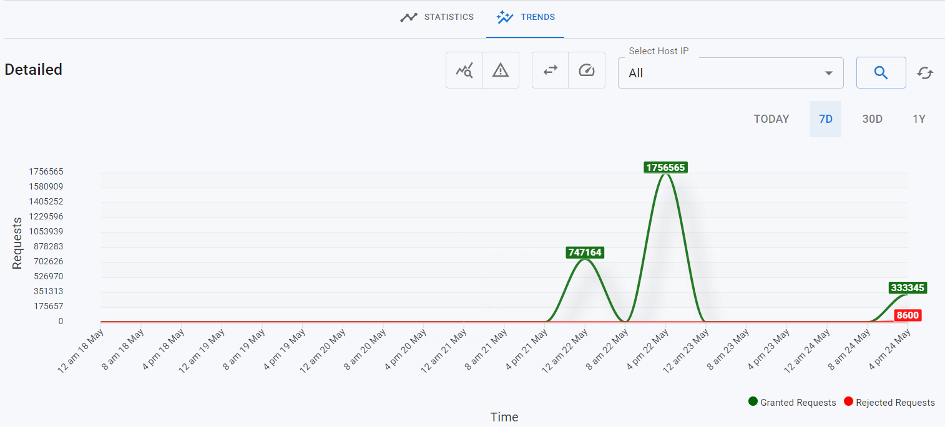The width and height of the screenshot is (945, 427).
Task: Click the speedometer rate icon
Action: (586, 70)
